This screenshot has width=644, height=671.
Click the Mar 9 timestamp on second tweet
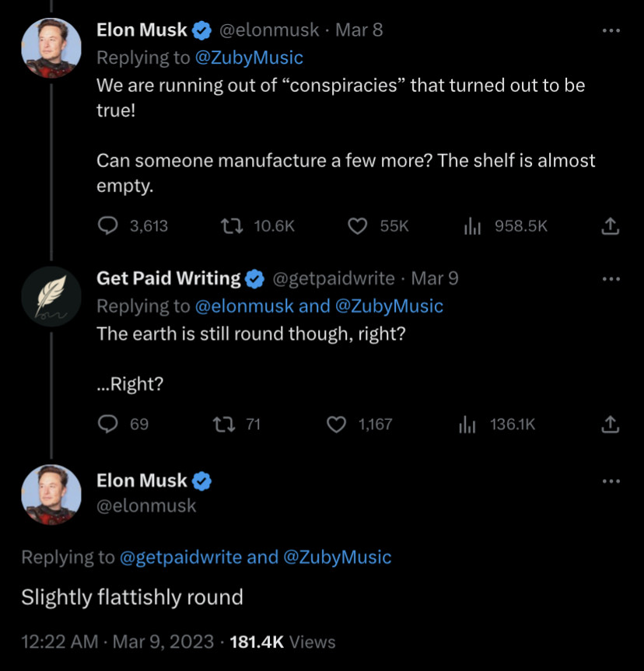[434, 278]
